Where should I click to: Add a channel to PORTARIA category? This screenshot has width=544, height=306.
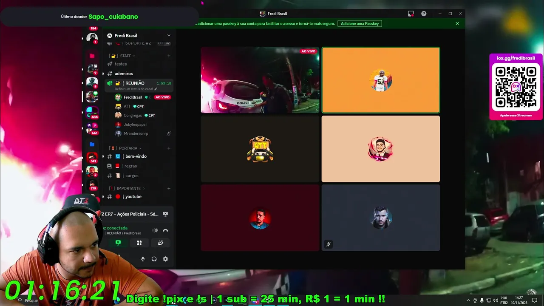169,148
